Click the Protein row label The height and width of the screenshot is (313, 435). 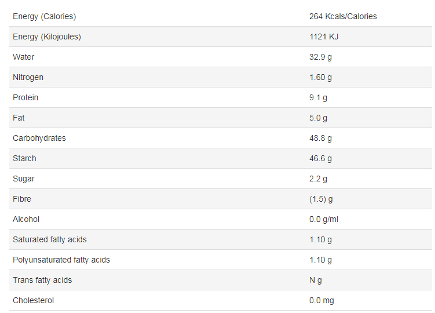click(25, 97)
